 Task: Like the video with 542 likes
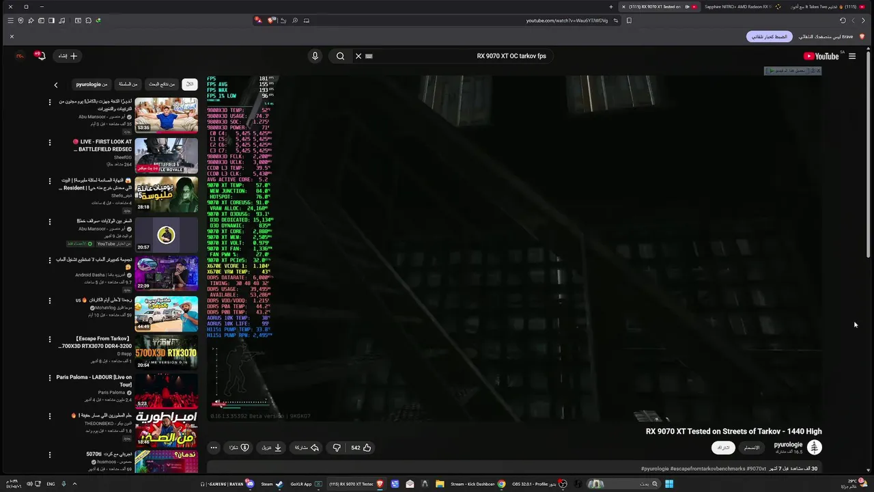tap(361, 448)
